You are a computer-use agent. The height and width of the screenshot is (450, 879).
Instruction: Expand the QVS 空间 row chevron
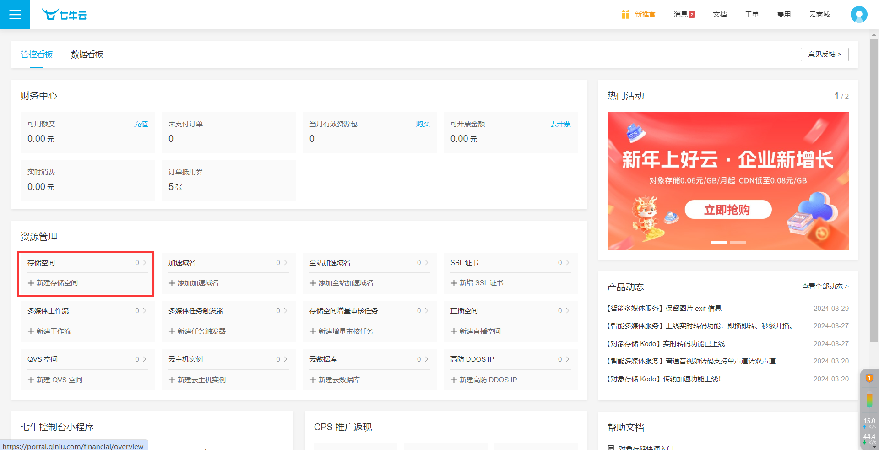145,359
